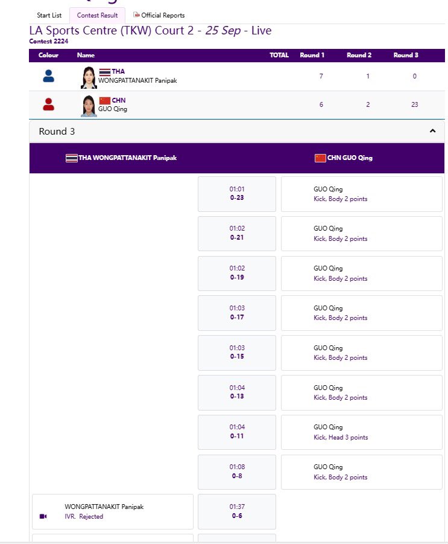Click GUO Qing's Round 3 score 23
The width and height of the screenshot is (448, 544).
[x=414, y=104]
